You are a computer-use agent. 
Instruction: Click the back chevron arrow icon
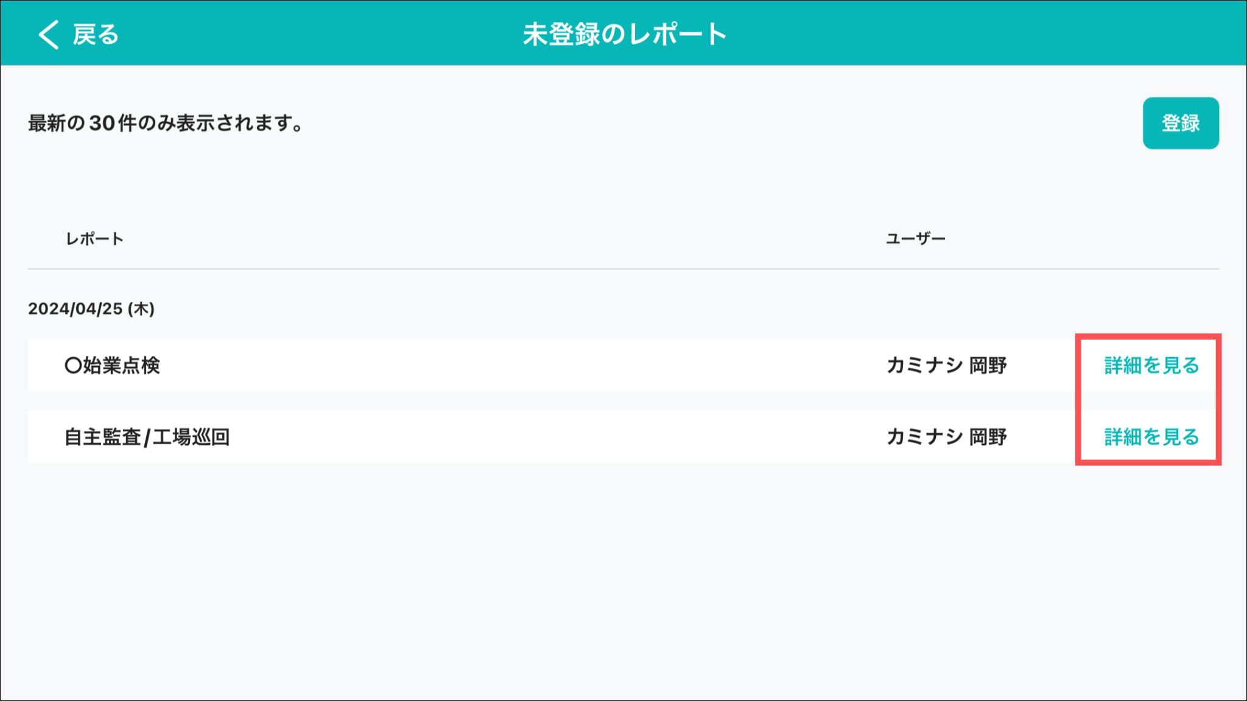[49, 34]
